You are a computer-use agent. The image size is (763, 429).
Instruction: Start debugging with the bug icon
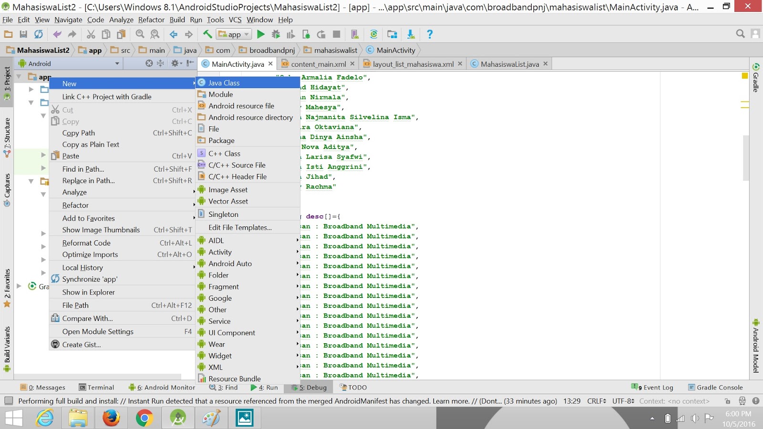(276, 34)
